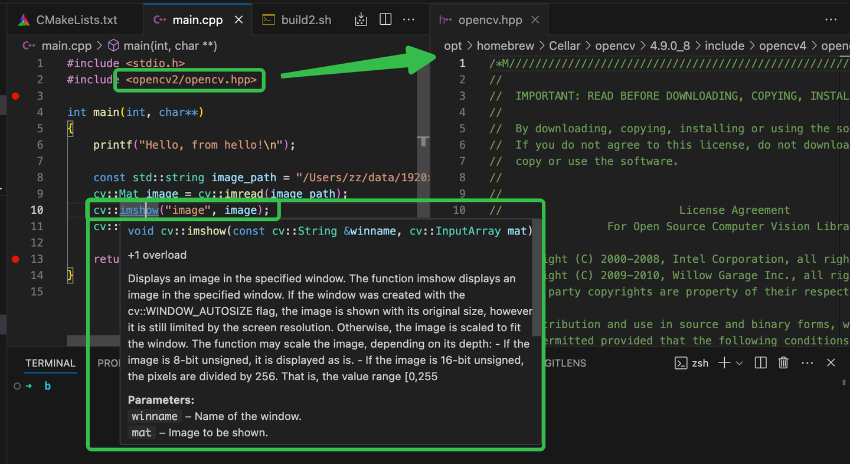Select the homebrew breadcrumb item
The image size is (850, 464).
pyautogui.click(x=505, y=45)
